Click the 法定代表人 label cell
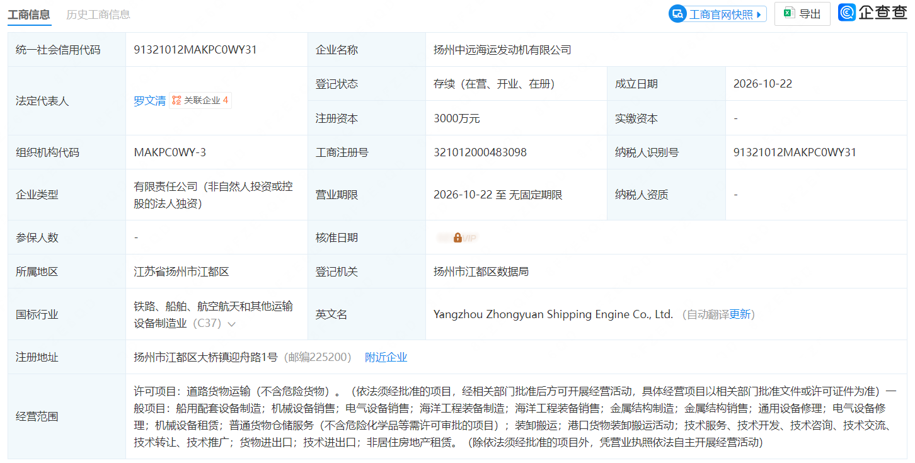Viewport: 915px width, 463px height. [x=67, y=101]
